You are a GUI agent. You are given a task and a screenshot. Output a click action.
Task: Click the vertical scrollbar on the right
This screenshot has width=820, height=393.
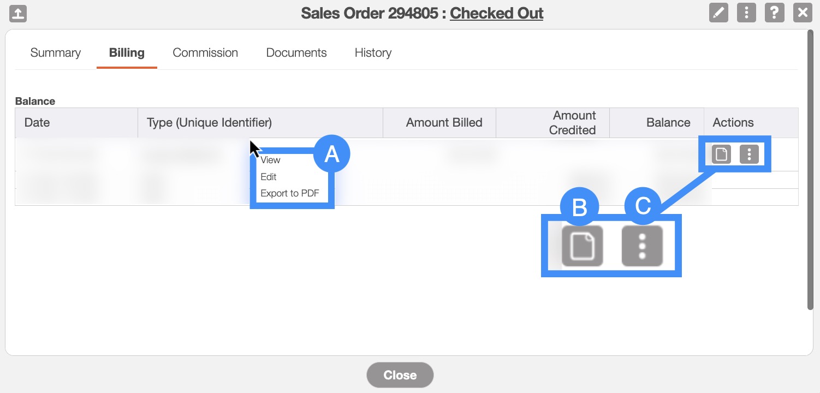click(x=810, y=169)
